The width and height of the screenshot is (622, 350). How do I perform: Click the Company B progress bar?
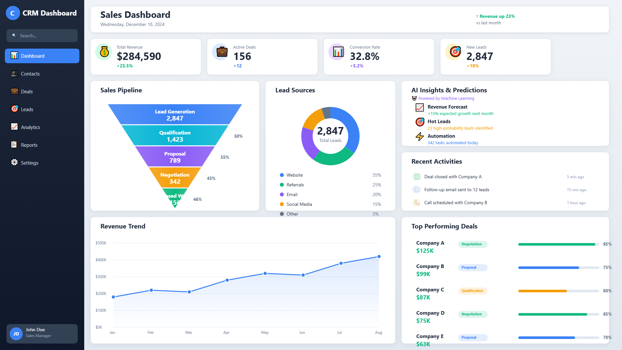pos(559,268)
